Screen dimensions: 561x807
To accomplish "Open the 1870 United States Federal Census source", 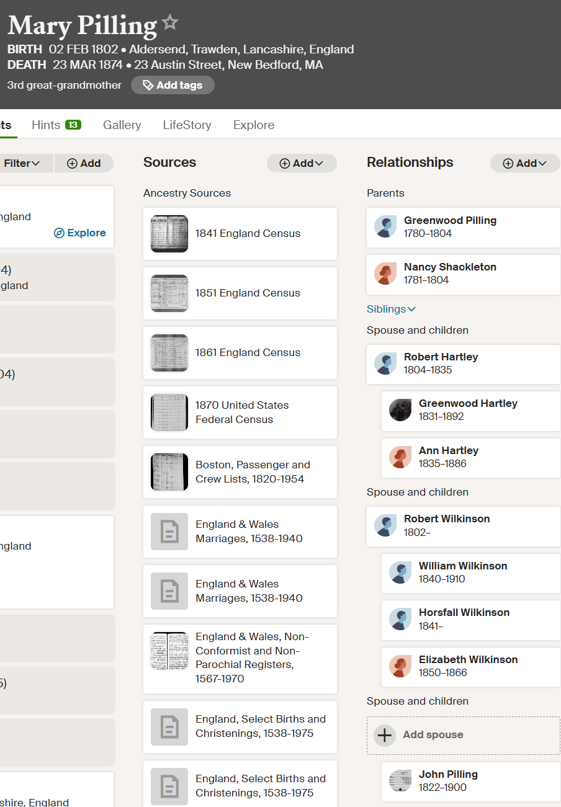I will [241, 412].
